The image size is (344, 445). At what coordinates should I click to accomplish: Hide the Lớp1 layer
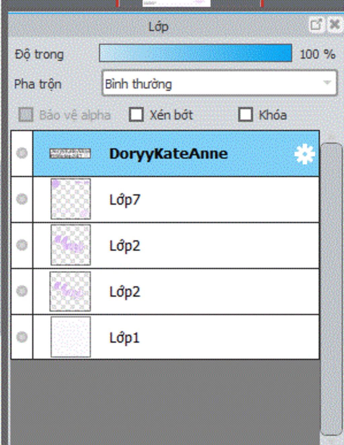(22, 337)
